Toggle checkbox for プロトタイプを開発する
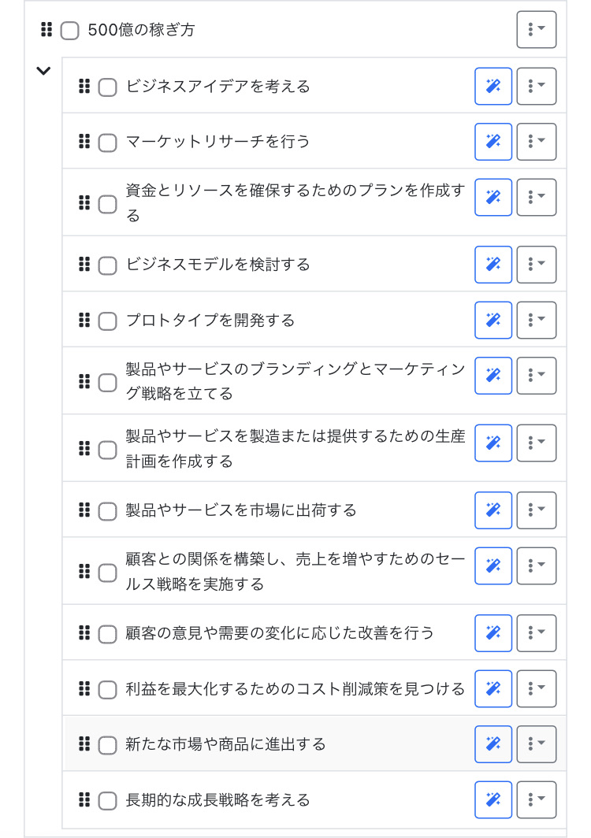Image resolution: width=591 pixels, height=838 pixels. (107, 321)
